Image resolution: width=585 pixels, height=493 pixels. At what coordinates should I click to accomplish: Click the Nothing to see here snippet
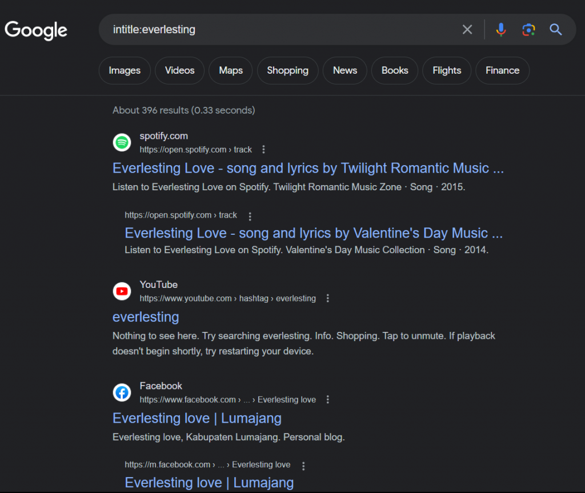point(304,343)
